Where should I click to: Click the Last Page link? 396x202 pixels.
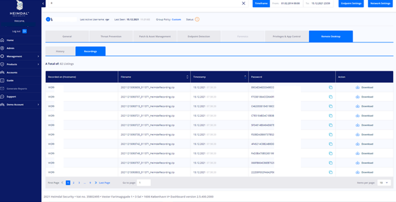pos(104,182)
